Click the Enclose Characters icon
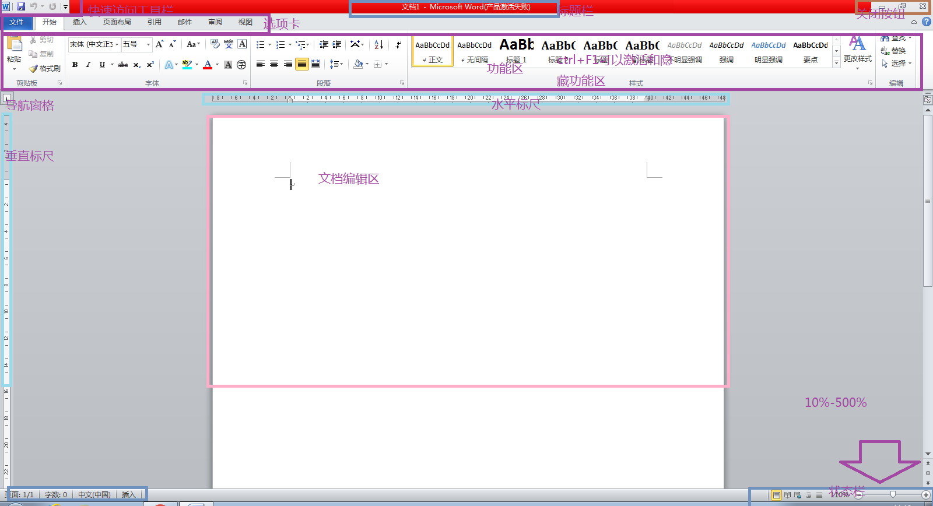The width and height of the screenshot is (933, 506). coord(241,65)
